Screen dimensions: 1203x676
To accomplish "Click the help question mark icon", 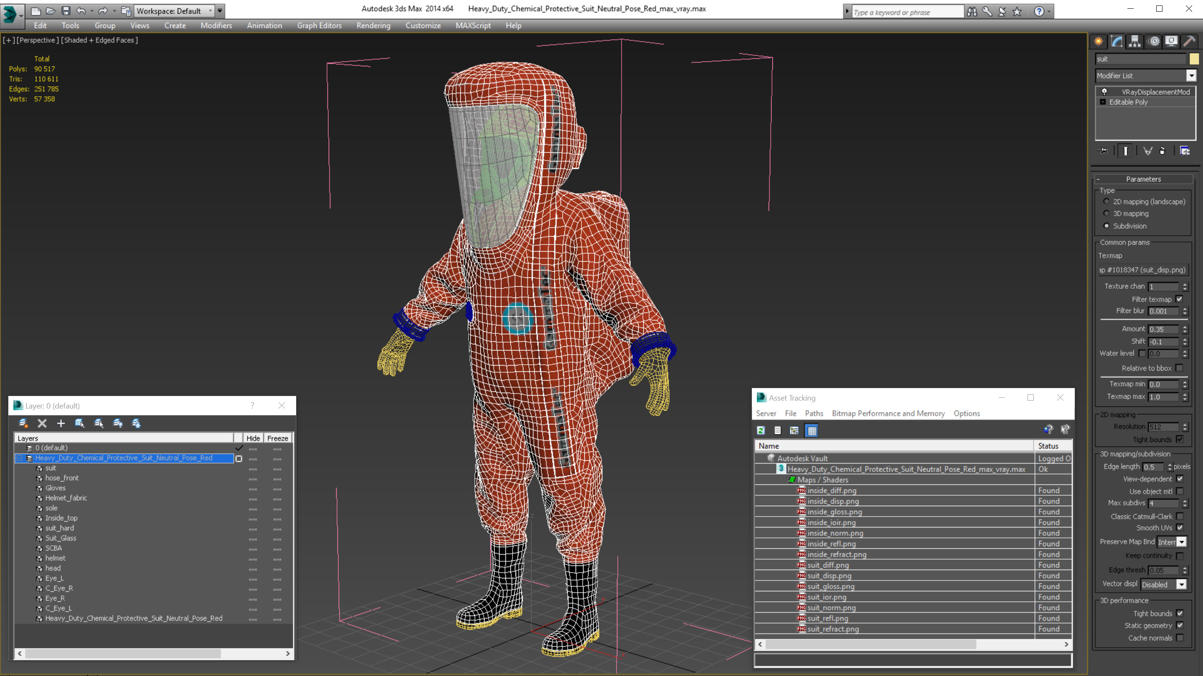I will 1038,11.
